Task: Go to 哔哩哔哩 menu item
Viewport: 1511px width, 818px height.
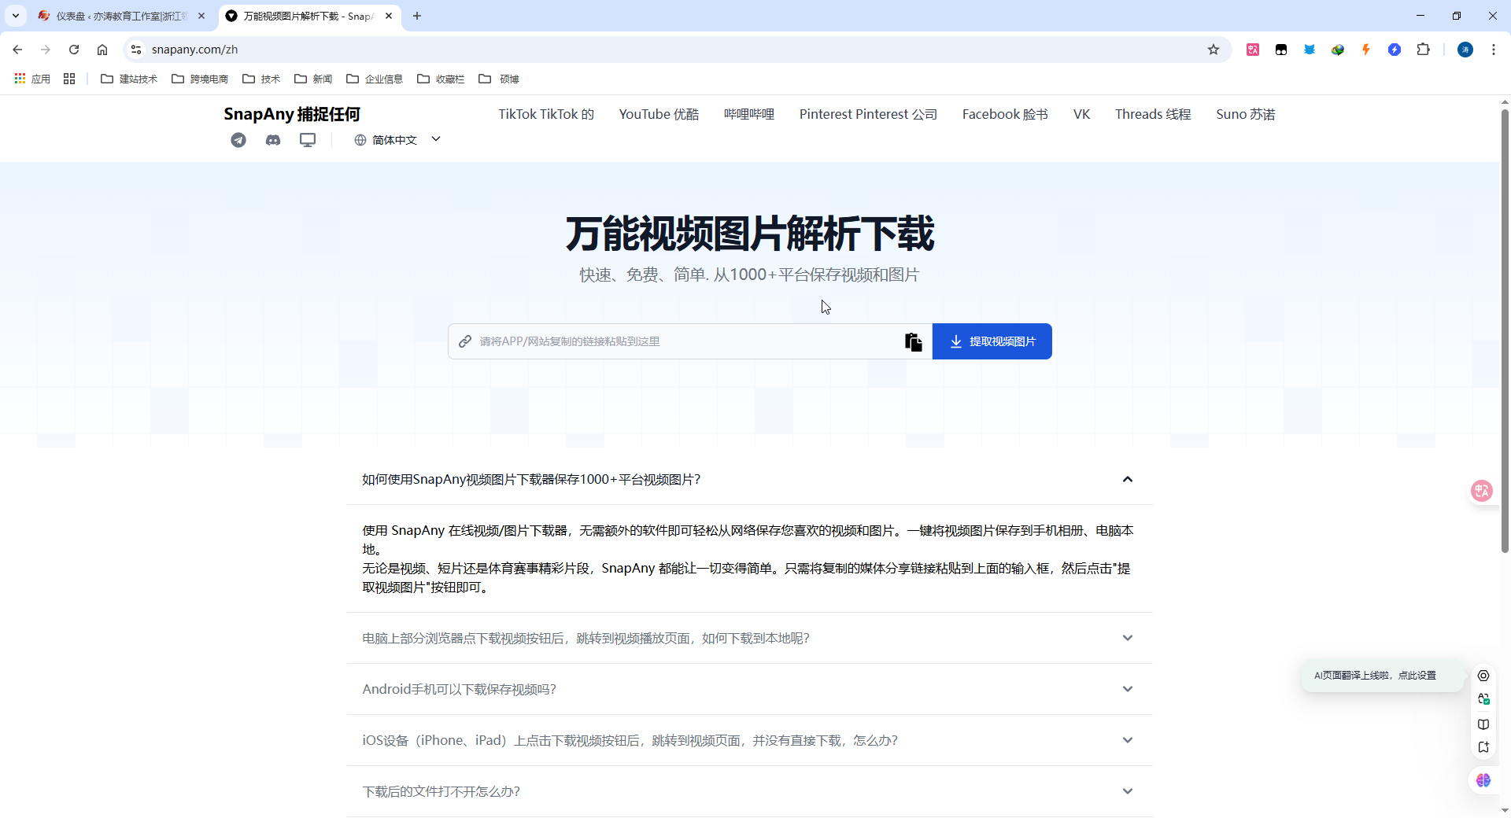Action: pyautogui.click(x=749, y=114)
